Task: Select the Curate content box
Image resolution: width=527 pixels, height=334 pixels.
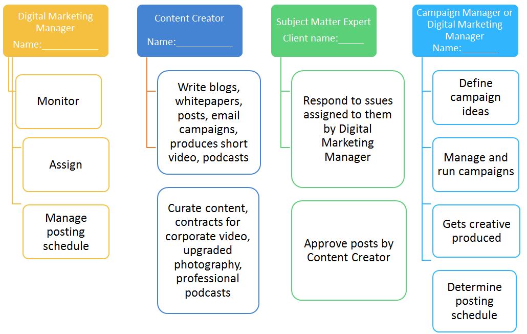Action: [209, 251]
